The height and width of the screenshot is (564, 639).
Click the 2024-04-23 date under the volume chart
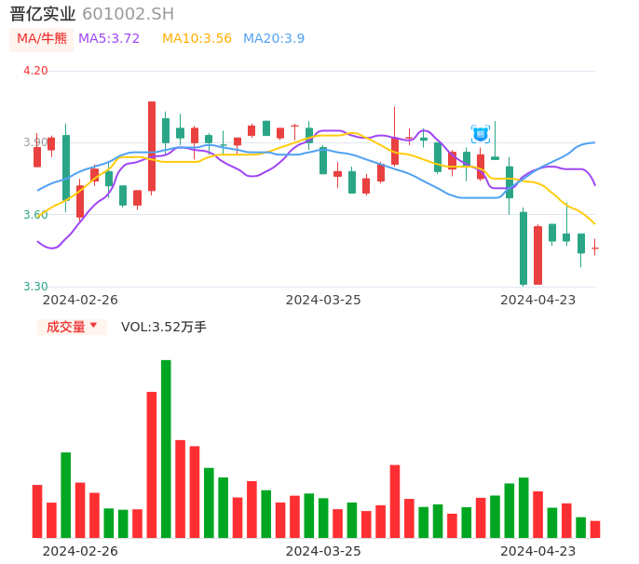538,550
